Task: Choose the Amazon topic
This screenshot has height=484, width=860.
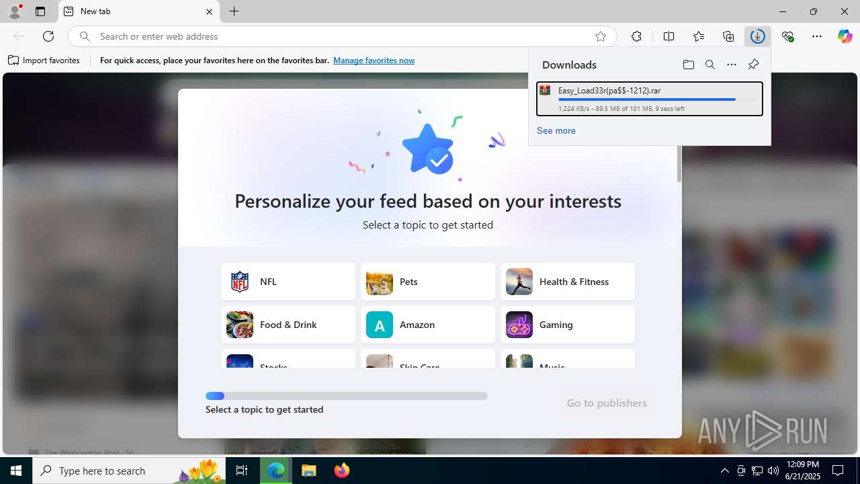Action: (x=428, y=325)
